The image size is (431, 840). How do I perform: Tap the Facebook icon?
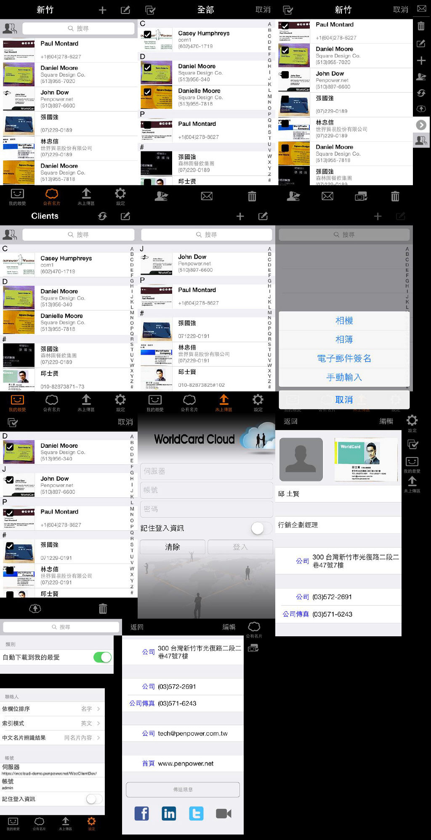click(x=142, y=813)
